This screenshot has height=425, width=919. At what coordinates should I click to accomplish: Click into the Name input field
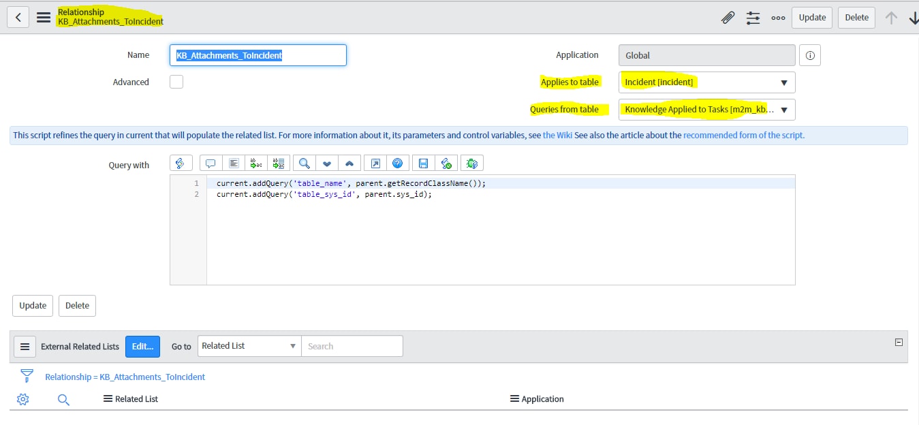pyautogui.click(x=258, y=55)
